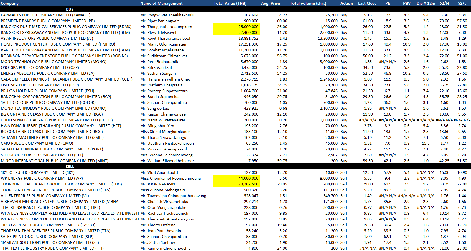Select CAL-COMP ELECTRONICS (CCET) company cell
The image size is (471, 251).
click(67, 79)
